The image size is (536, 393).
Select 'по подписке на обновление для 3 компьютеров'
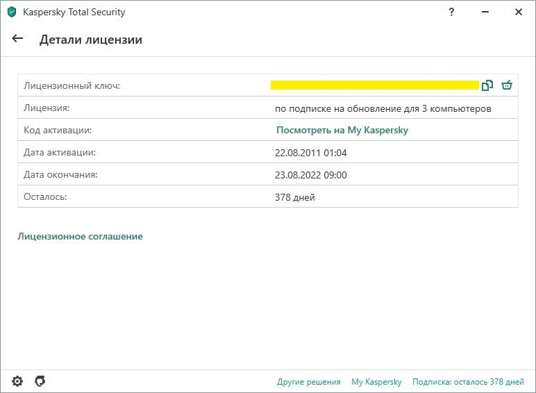[383, 109]
